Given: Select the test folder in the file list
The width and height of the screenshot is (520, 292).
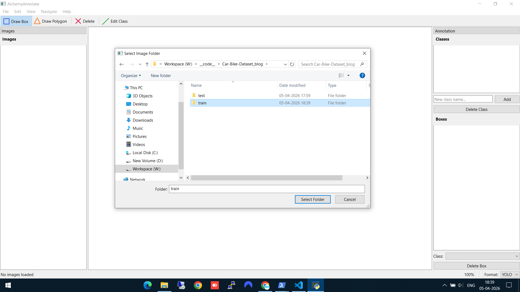Looking at the screenshot, I should coord(201,95).
